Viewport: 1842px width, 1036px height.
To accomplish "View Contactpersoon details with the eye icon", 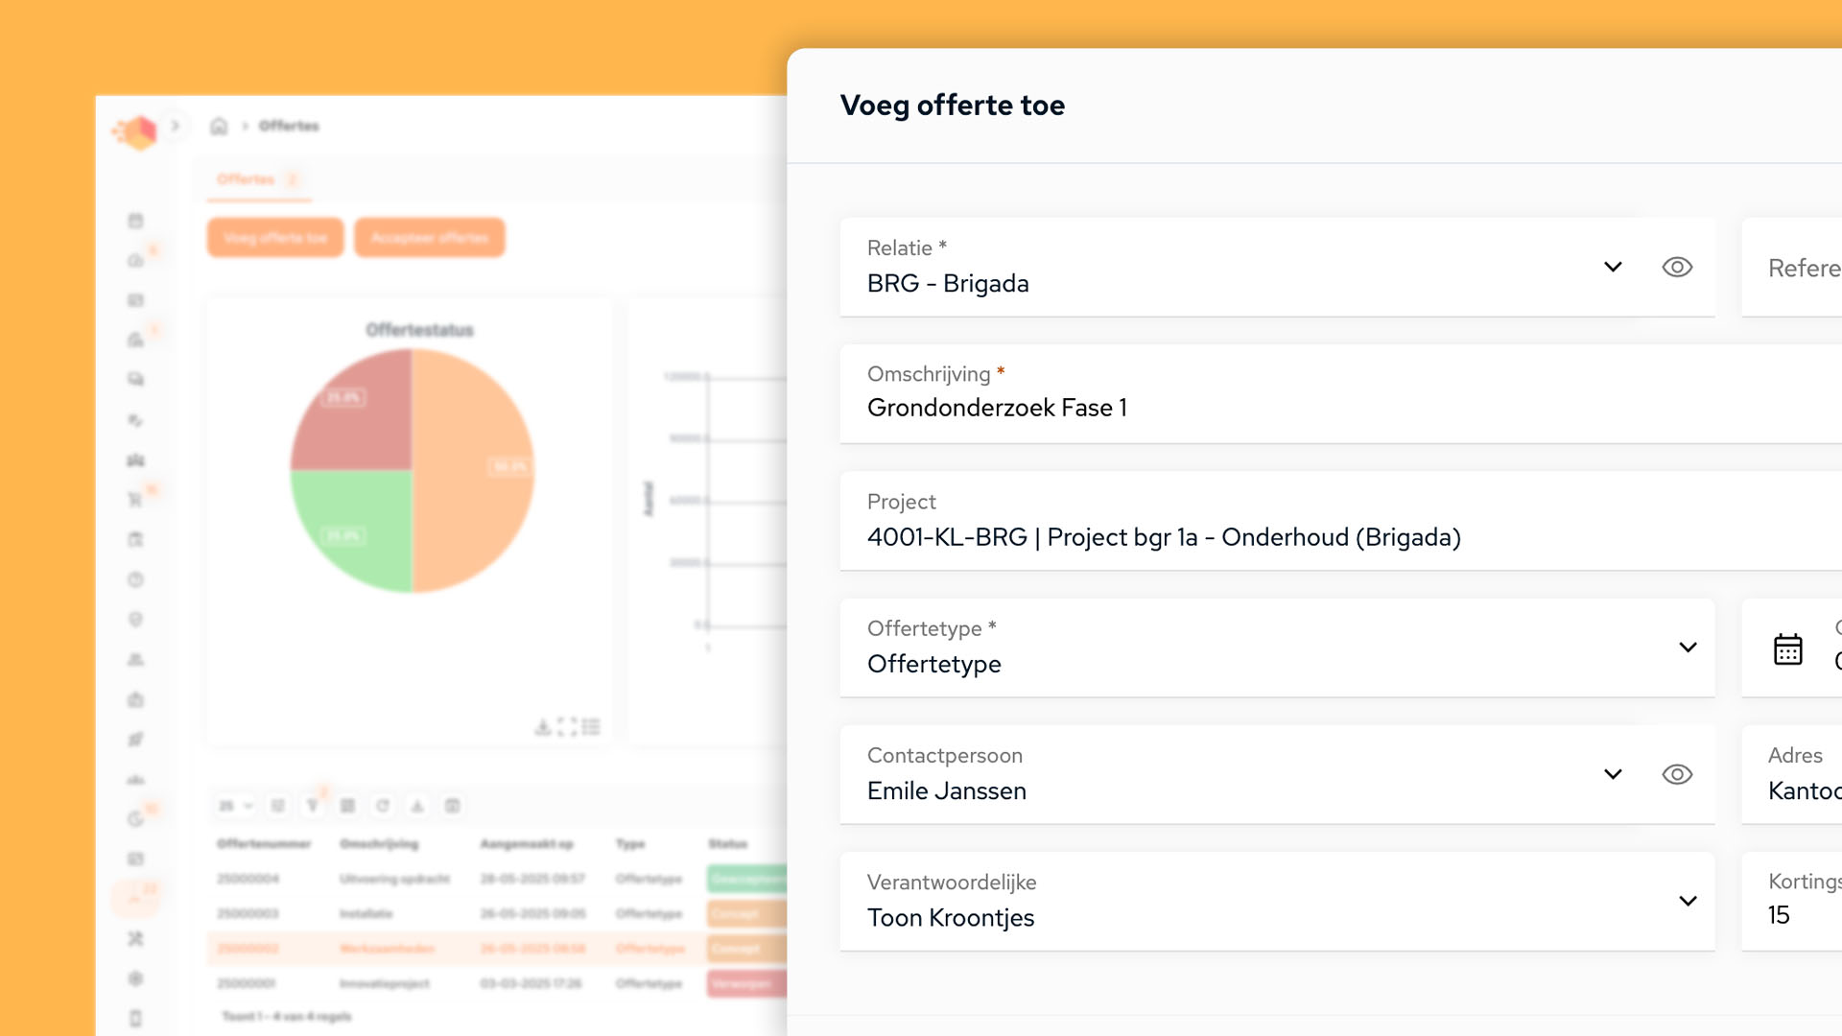I will [x=1676, y=774].
